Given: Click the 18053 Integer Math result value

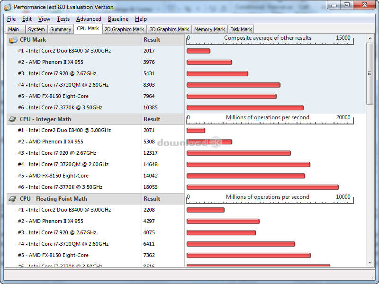Looking at the screenshot, I should click(150, 187).
